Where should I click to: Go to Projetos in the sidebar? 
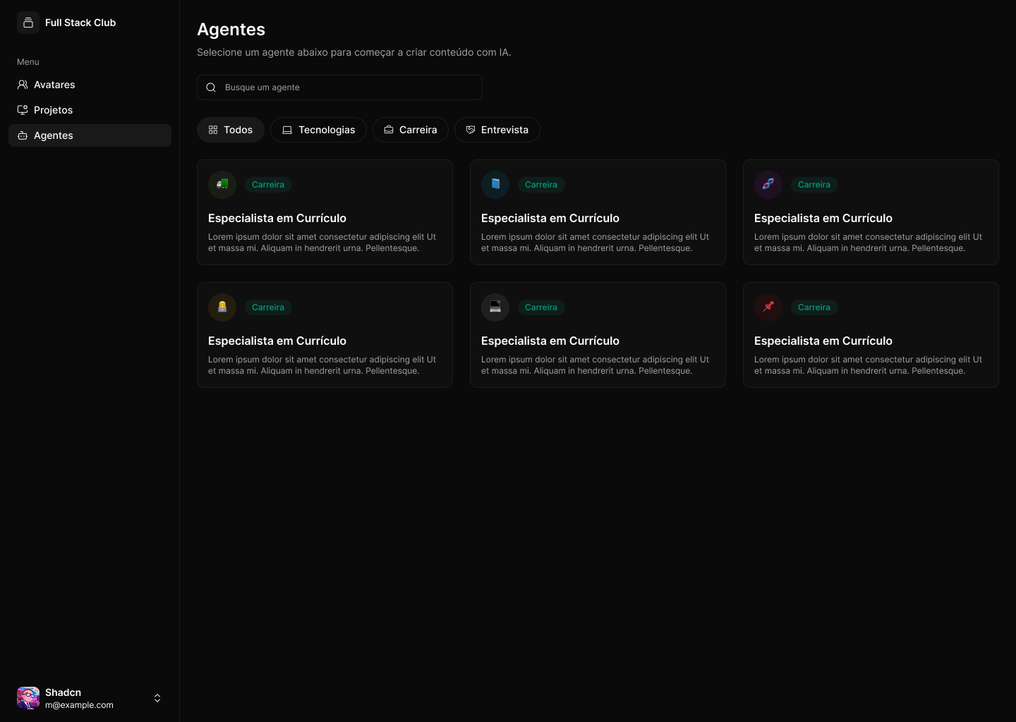click(x=53, y=110)
